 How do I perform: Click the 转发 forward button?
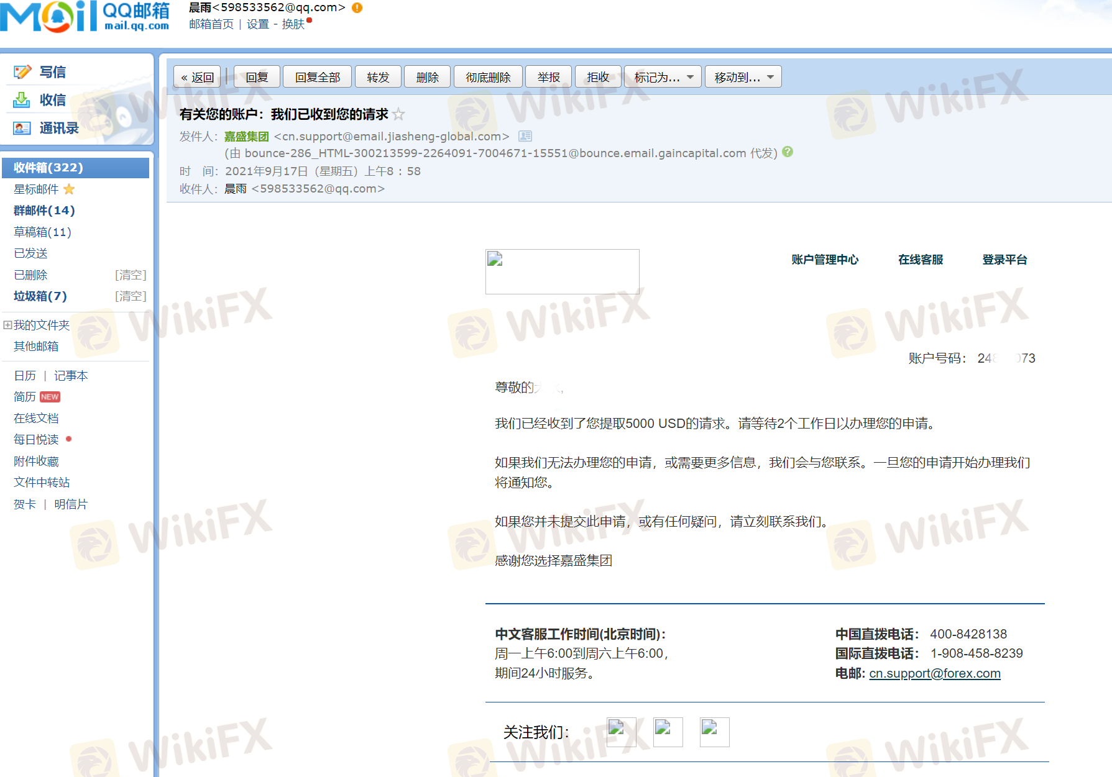coord(378,77)
